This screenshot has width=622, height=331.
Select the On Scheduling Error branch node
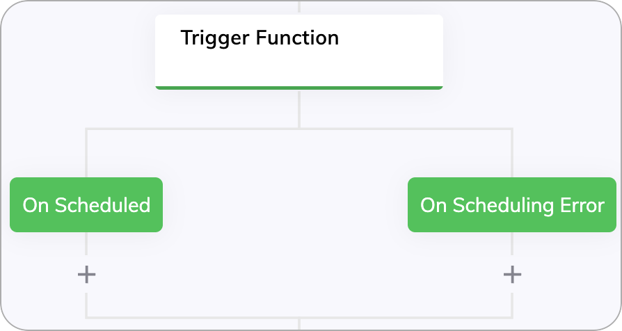point(511,204)
